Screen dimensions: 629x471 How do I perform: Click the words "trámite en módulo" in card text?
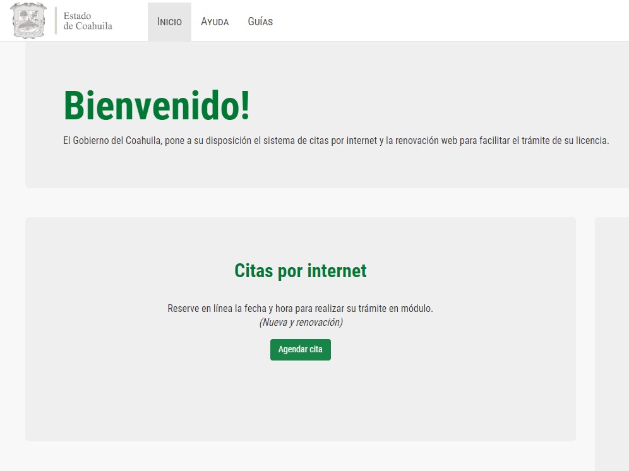[395, 309]
